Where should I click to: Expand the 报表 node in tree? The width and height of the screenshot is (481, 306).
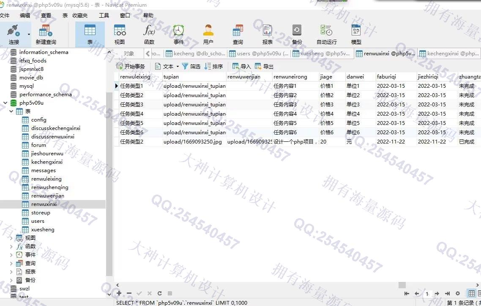(11, 272)
